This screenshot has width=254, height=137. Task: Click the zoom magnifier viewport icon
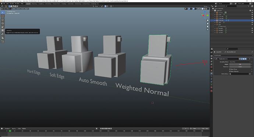208,20
